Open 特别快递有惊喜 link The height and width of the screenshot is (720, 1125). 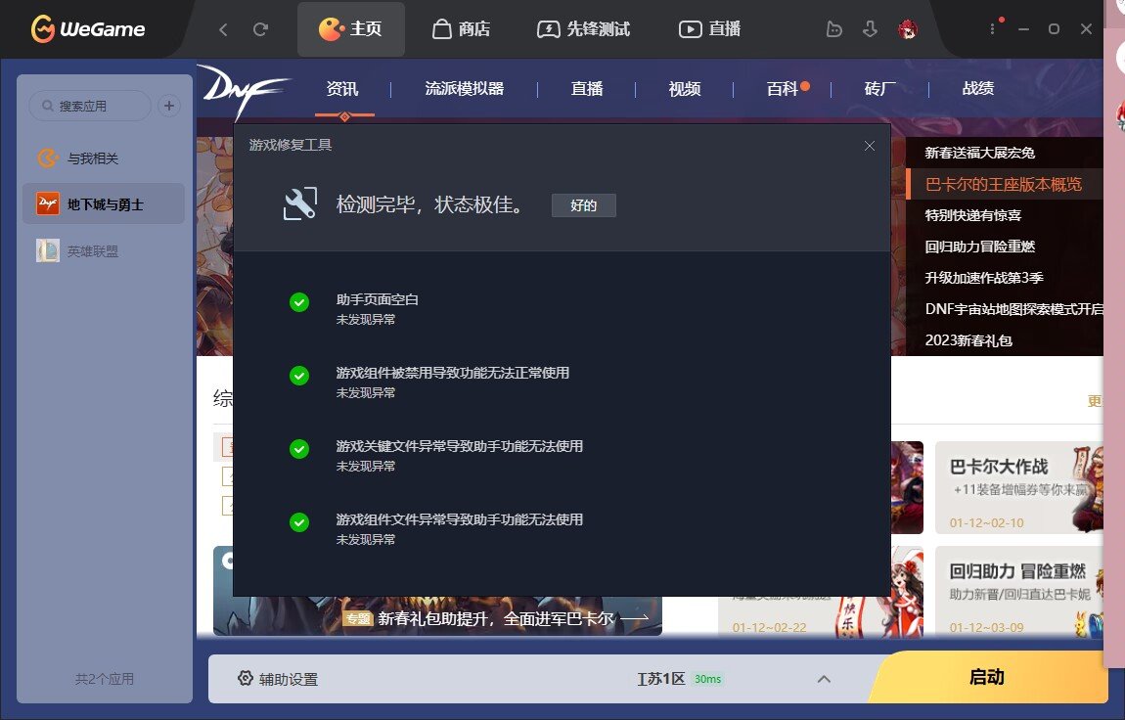tap(973, 215)
